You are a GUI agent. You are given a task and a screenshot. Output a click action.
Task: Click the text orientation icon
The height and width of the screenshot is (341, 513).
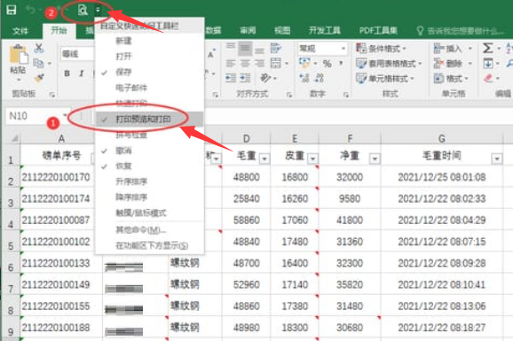pyautogui.click(x=265, y=78)
